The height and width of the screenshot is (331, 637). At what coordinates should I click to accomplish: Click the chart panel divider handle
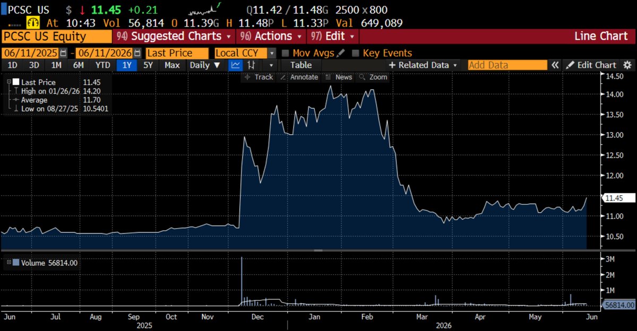[x=318, y=250]
